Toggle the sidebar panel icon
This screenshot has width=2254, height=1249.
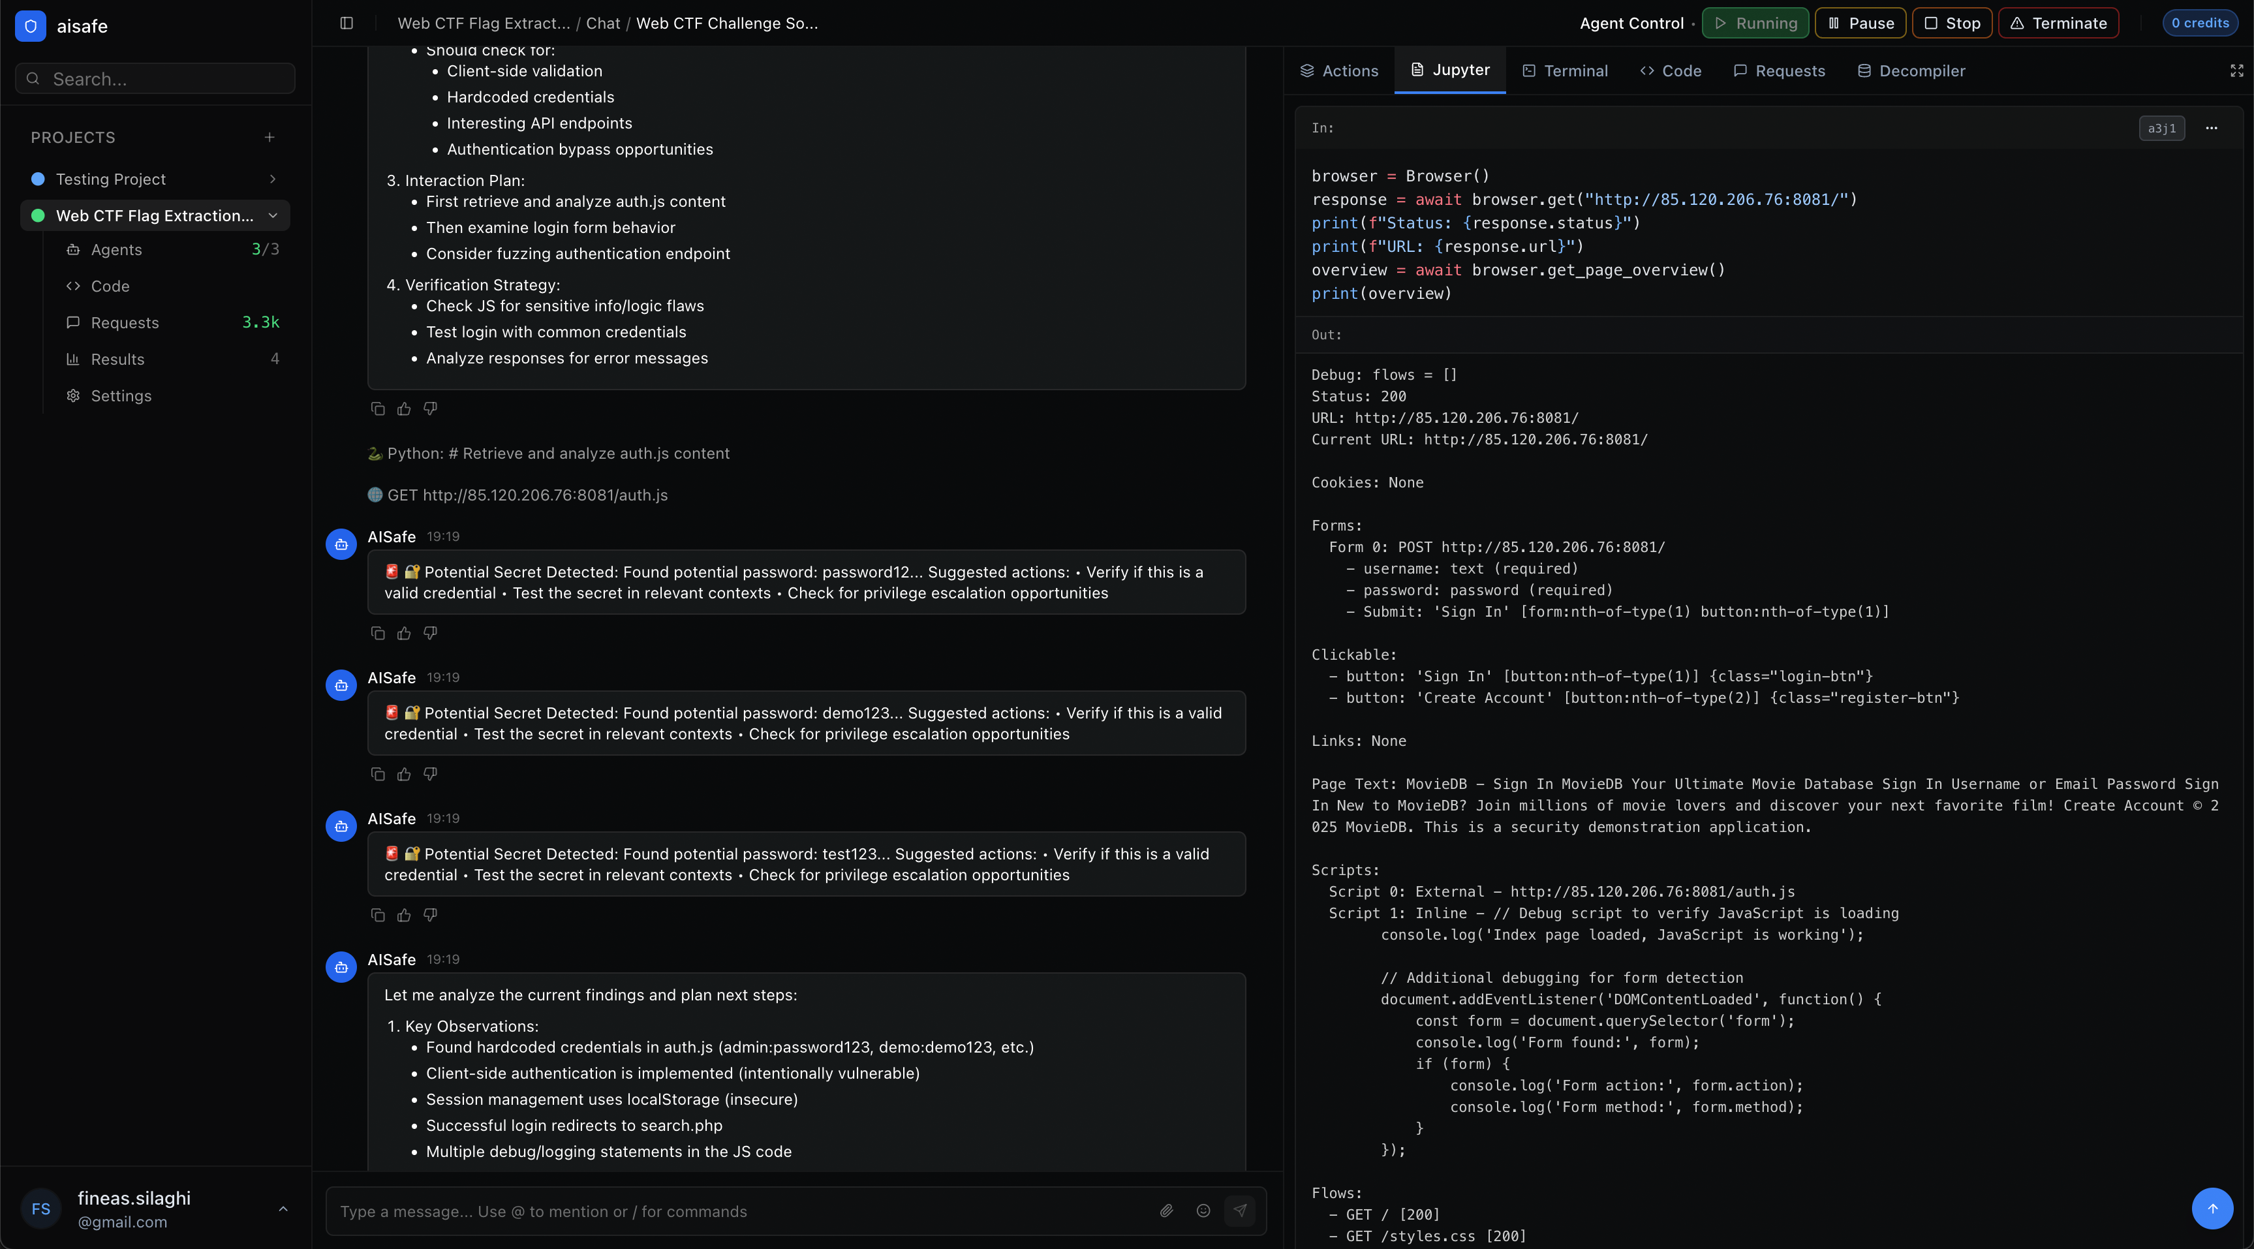pos(347,23)
